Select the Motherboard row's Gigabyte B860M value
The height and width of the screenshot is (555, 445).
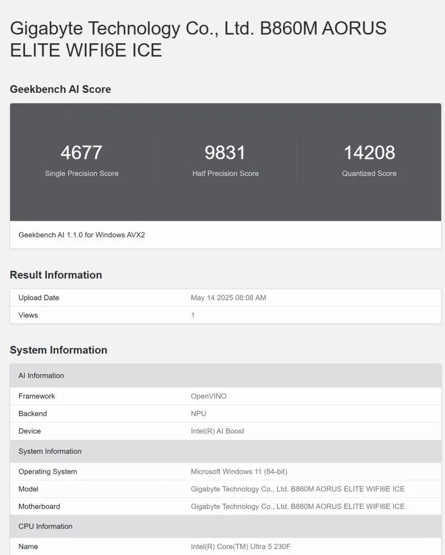click(x=298, y=506)
